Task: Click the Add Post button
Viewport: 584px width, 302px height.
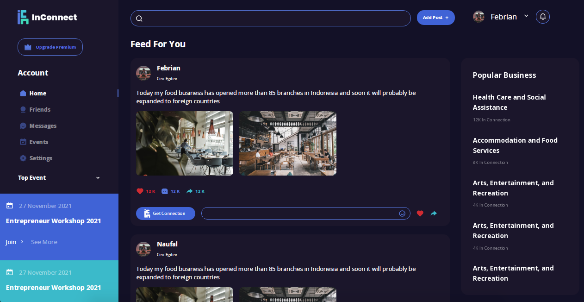Action: [x=436, y=18]
